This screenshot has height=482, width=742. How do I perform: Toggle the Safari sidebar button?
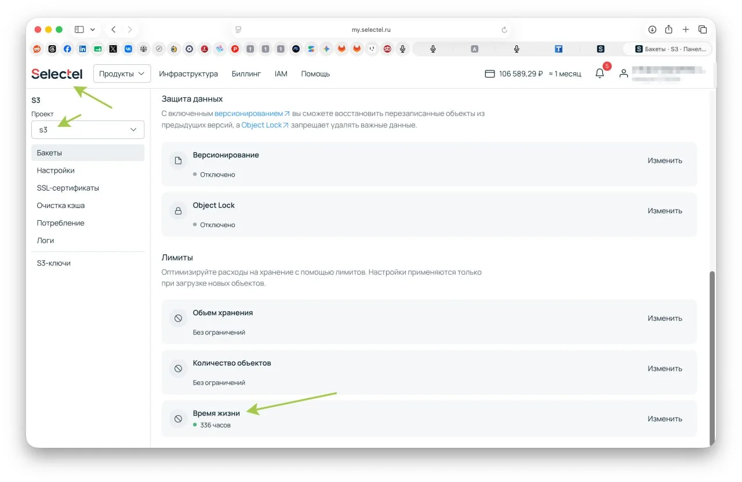(x=79, y=30)
